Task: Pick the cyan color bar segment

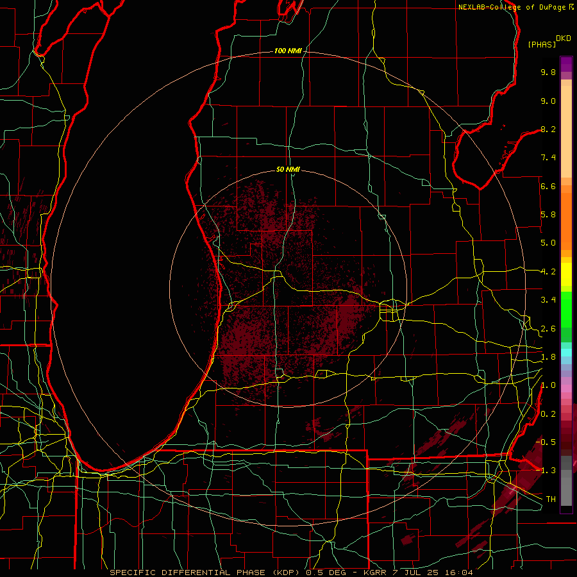Action: pyautogui.click(x=566, y=353)
